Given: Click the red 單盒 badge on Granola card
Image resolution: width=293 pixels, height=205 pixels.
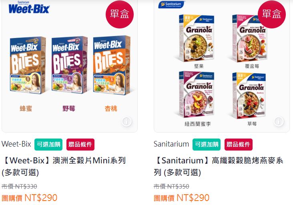Looking at the screenshot, I should pyautogui.click(x=272, y=14).
